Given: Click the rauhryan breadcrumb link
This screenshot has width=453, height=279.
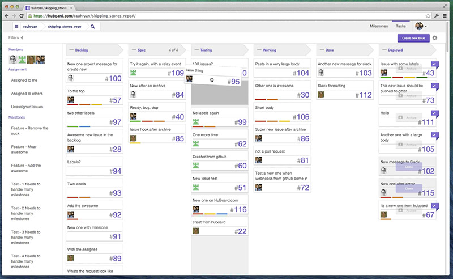Looking at the screenshot, I should tap(30, 27).
